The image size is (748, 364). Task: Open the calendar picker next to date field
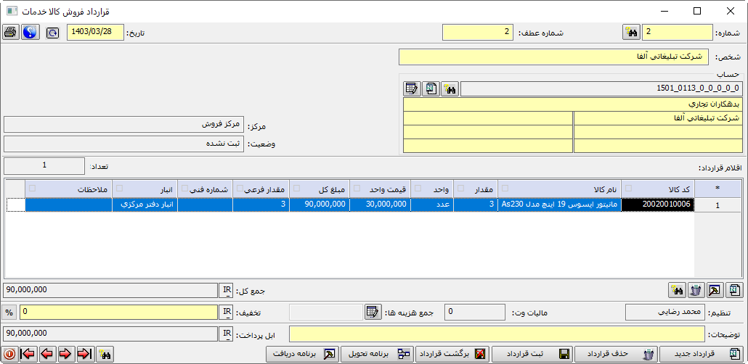52,33
